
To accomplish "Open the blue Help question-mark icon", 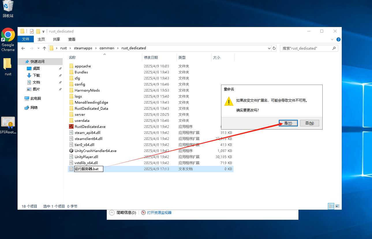I will pos(339,39).
